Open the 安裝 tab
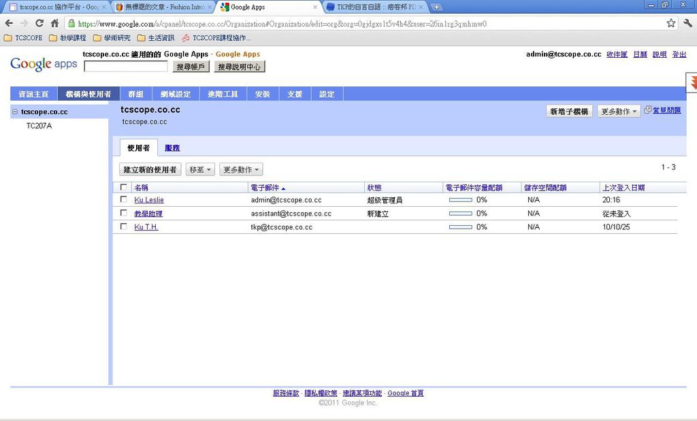This screenshot has height=421, width=697. pos(263,94)
